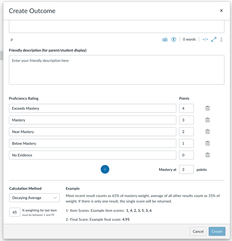This screenshot has width=232, height=241.
Task: Delete the No Evidence rating
Action: (207, 155)
